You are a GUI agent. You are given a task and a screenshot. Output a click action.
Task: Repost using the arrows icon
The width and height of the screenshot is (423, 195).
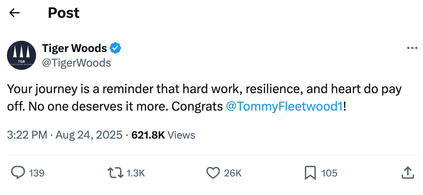pos(116,173)
